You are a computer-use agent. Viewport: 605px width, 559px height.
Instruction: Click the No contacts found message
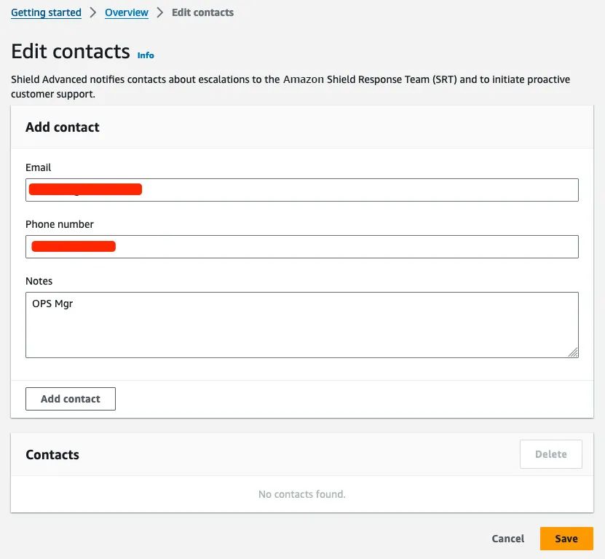coord(301,494)
